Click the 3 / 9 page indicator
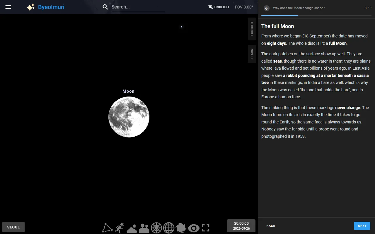The height and width of the screenshot is (234, 375). 368,8
